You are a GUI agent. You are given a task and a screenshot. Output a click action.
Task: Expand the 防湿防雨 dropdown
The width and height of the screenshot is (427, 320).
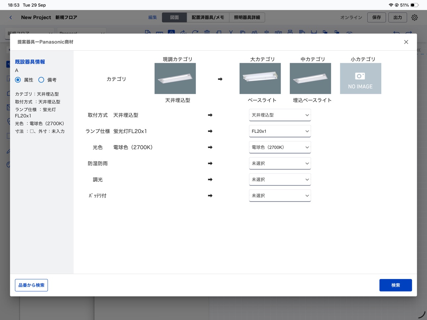[280, 163]
